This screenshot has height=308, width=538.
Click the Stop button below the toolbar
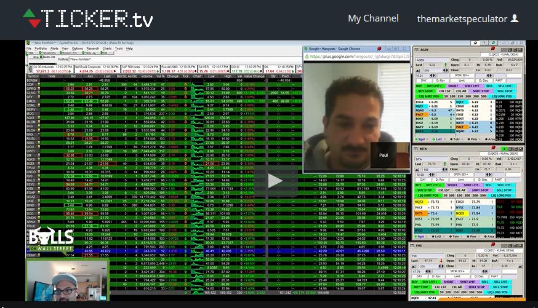[x=35, y=57]
